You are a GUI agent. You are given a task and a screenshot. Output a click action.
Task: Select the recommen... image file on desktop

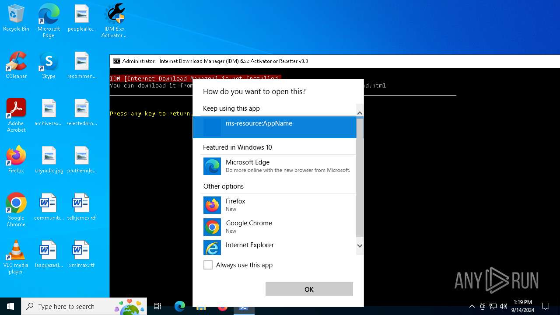(82, 66)
